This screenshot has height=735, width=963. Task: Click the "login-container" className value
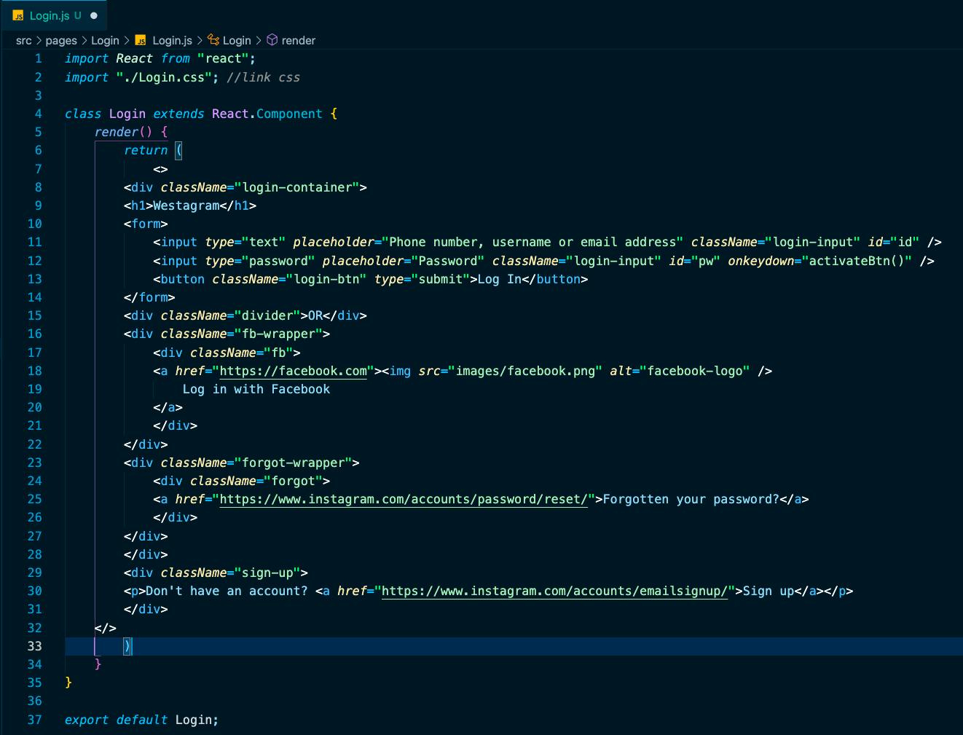[x=296, y=187]
